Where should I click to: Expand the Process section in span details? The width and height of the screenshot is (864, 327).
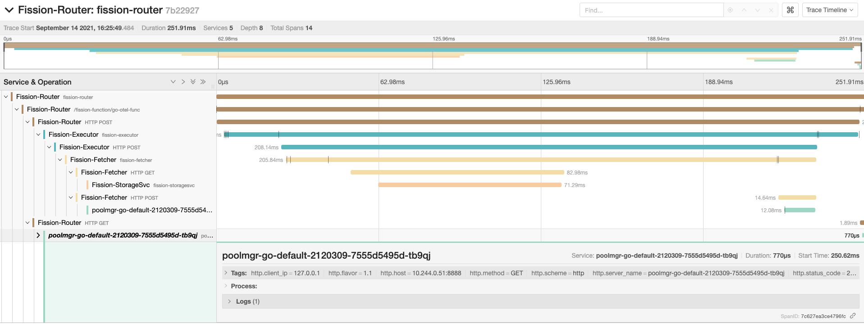[226, 286]
